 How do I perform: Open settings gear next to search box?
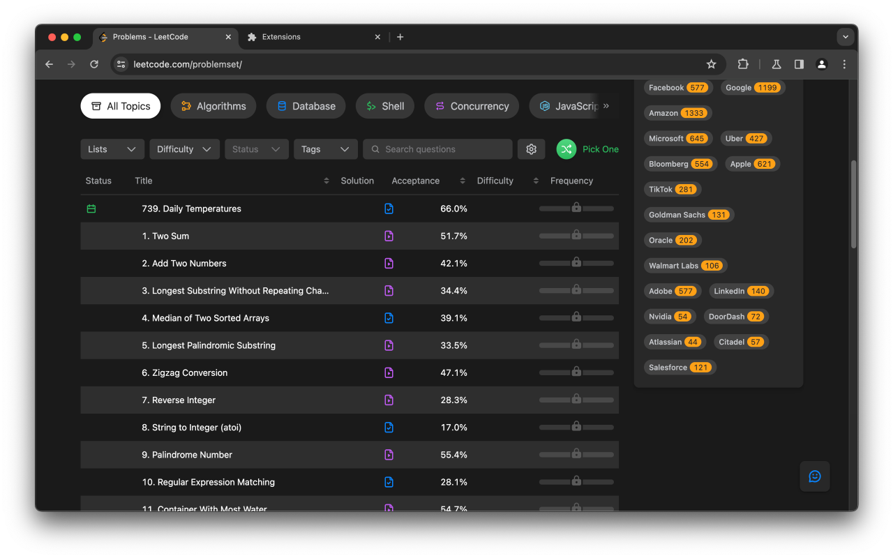tap(531, 149)
